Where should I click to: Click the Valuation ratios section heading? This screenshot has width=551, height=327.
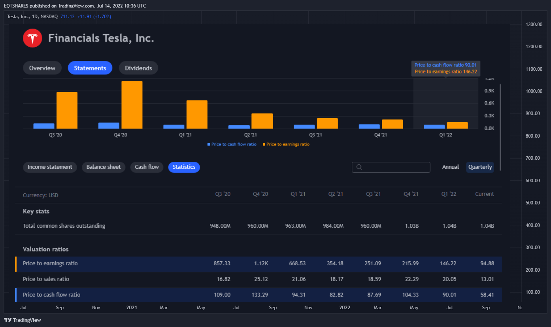pyautogui.click(x=45, y=249)
